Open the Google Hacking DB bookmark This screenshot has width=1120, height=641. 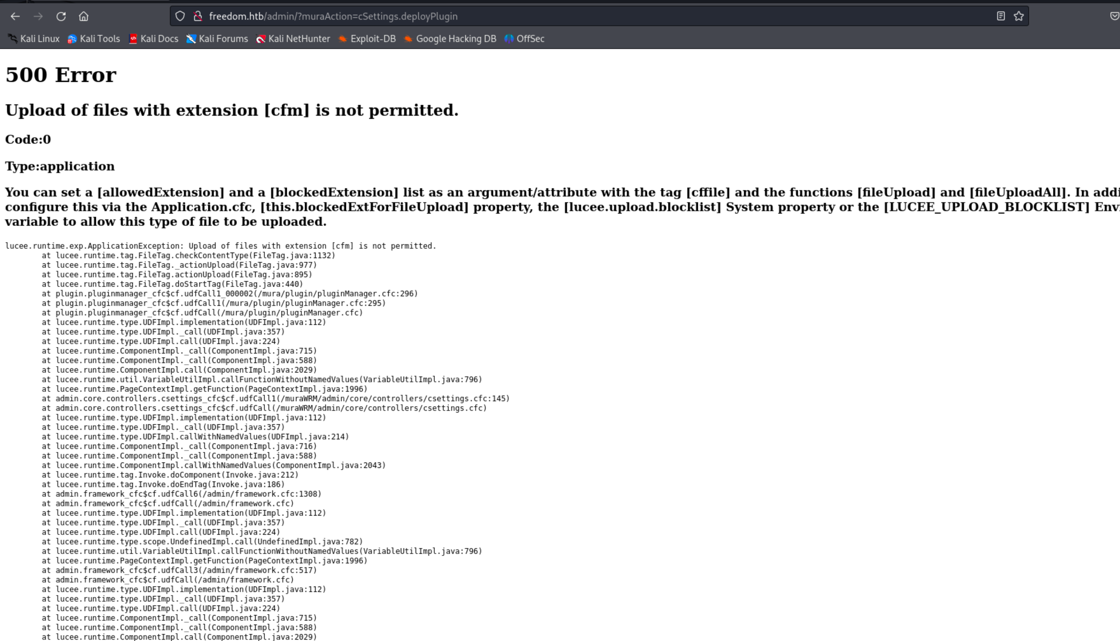(450, 39)
